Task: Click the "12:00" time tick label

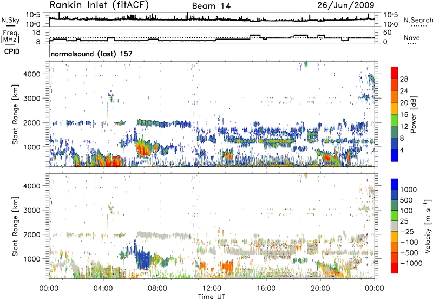Action: coord(212,289)
